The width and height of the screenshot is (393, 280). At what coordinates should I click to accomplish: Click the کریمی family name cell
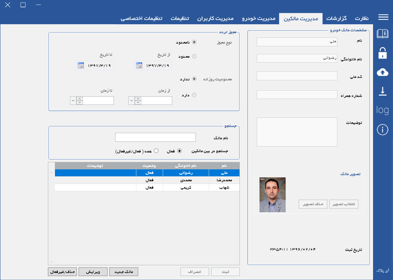[x=186, y=188]
